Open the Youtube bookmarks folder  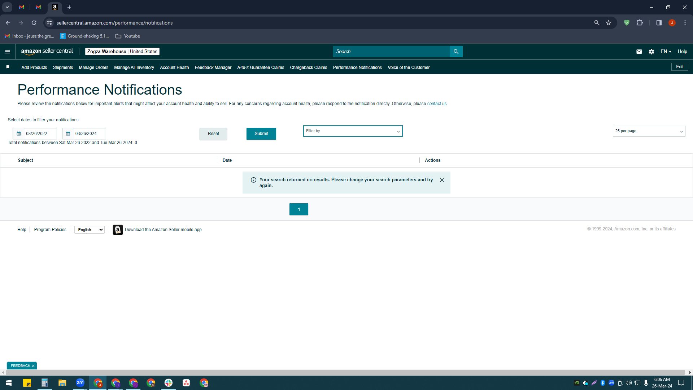[128, 36]
